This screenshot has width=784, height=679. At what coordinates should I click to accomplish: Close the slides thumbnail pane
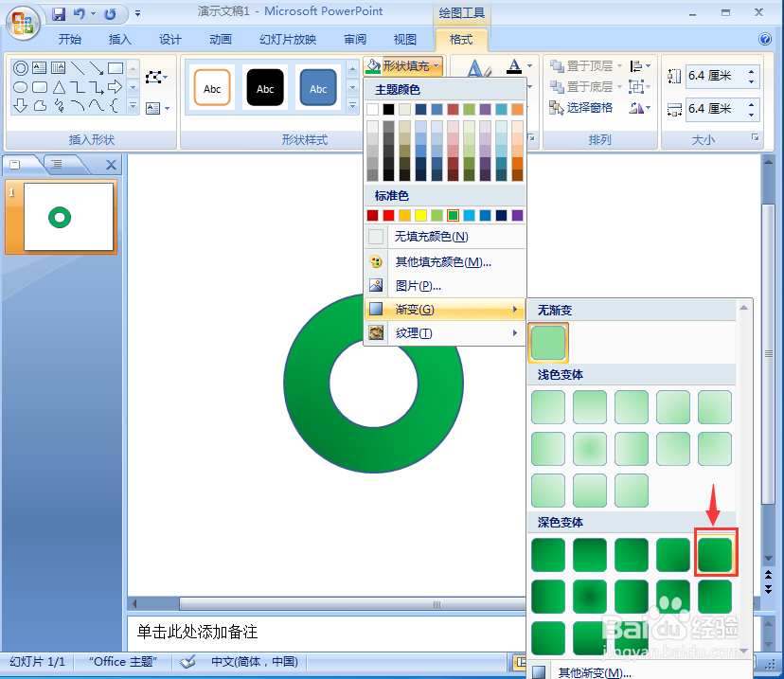click(x=111, y=165)
